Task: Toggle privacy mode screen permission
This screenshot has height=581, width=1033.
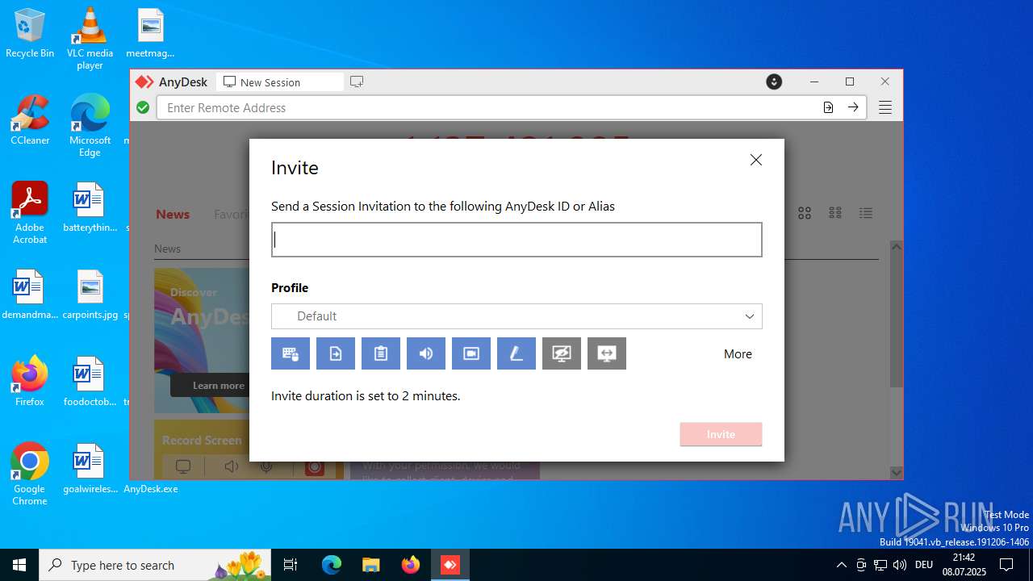Action: click(x=562, y=353)
